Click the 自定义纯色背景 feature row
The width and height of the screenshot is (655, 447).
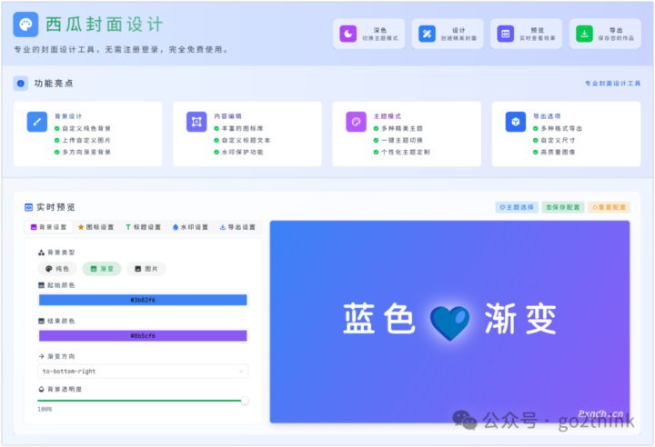[x=83, y=128]
